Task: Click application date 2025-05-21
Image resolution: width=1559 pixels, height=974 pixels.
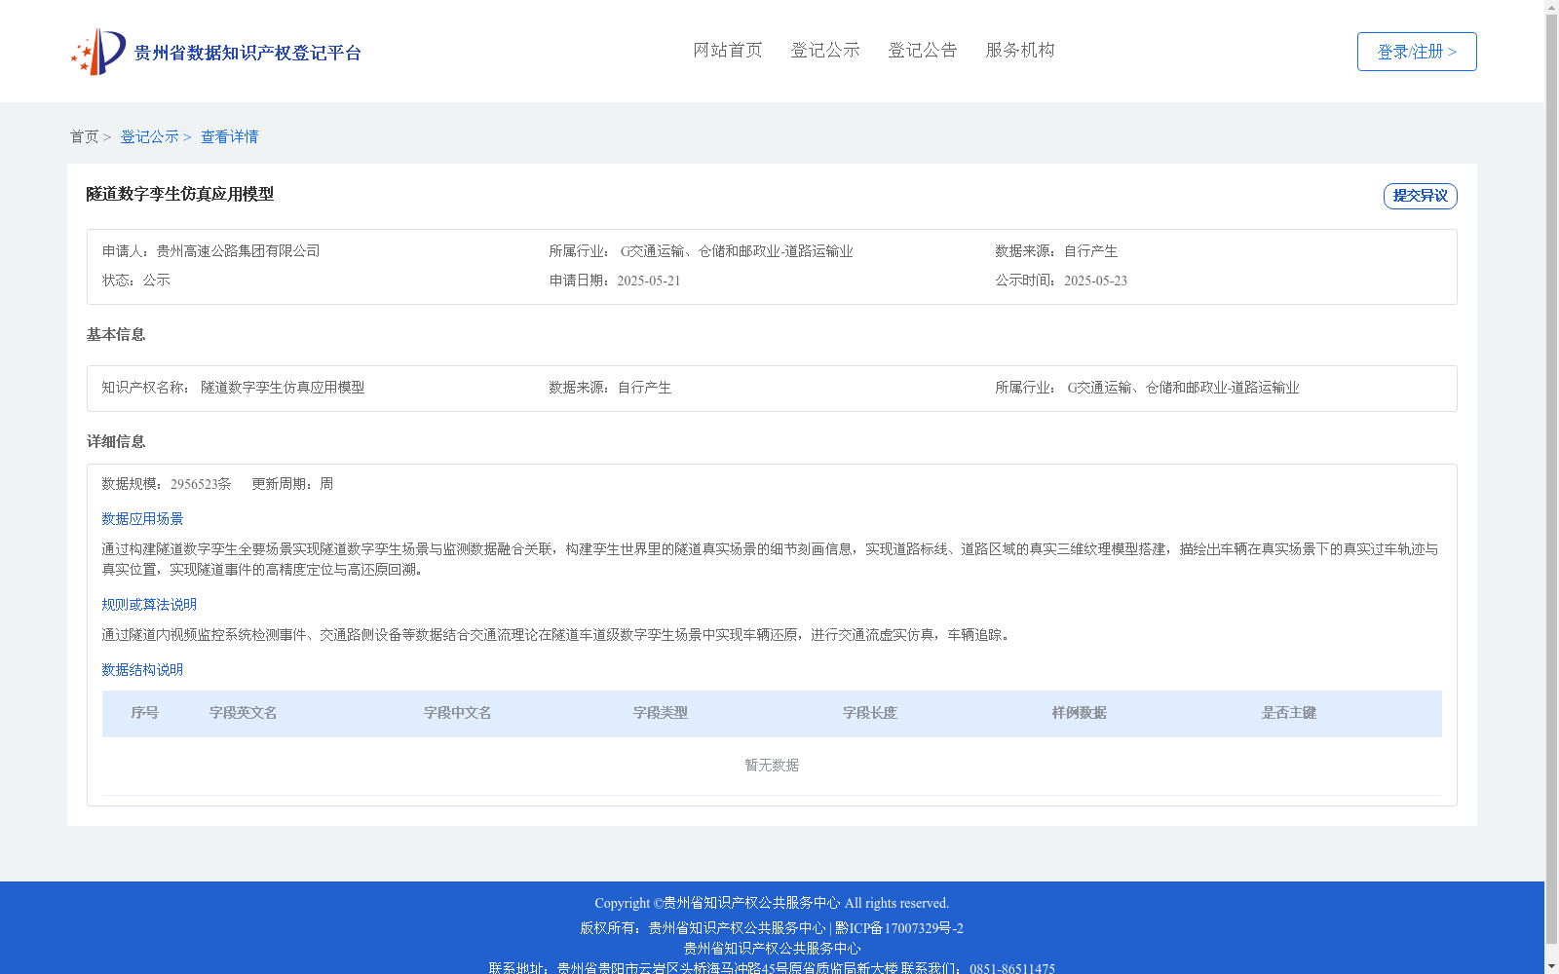Action: [x=649, y=281]
